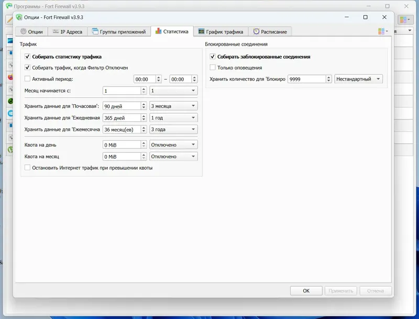Click the Месяц начинается с number field
This screenshot has width=419, height=319.
122,91
